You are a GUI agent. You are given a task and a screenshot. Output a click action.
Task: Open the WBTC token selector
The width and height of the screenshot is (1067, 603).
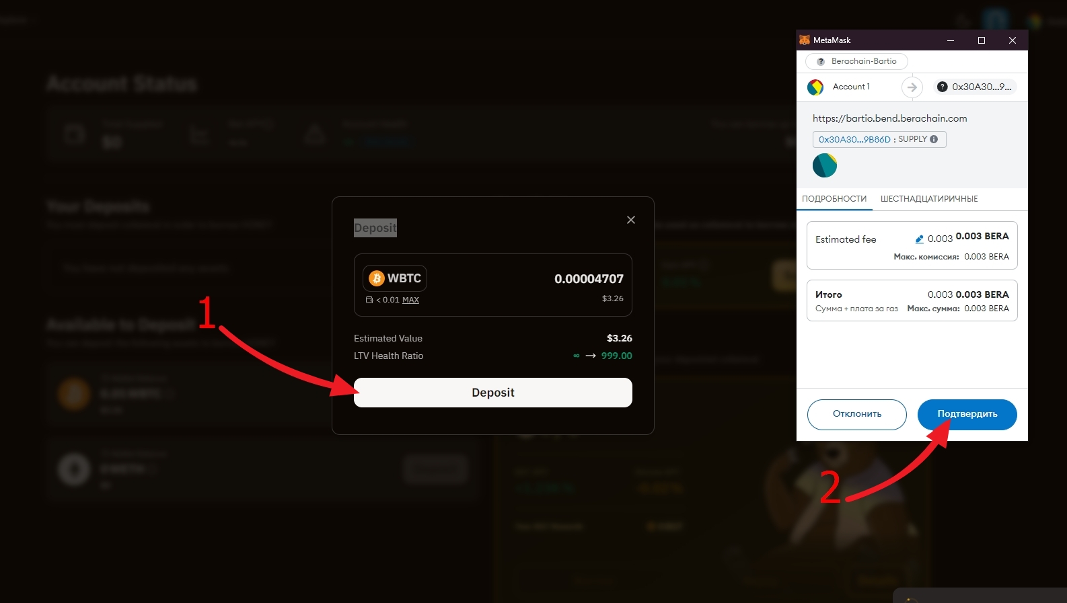(395, 278)
